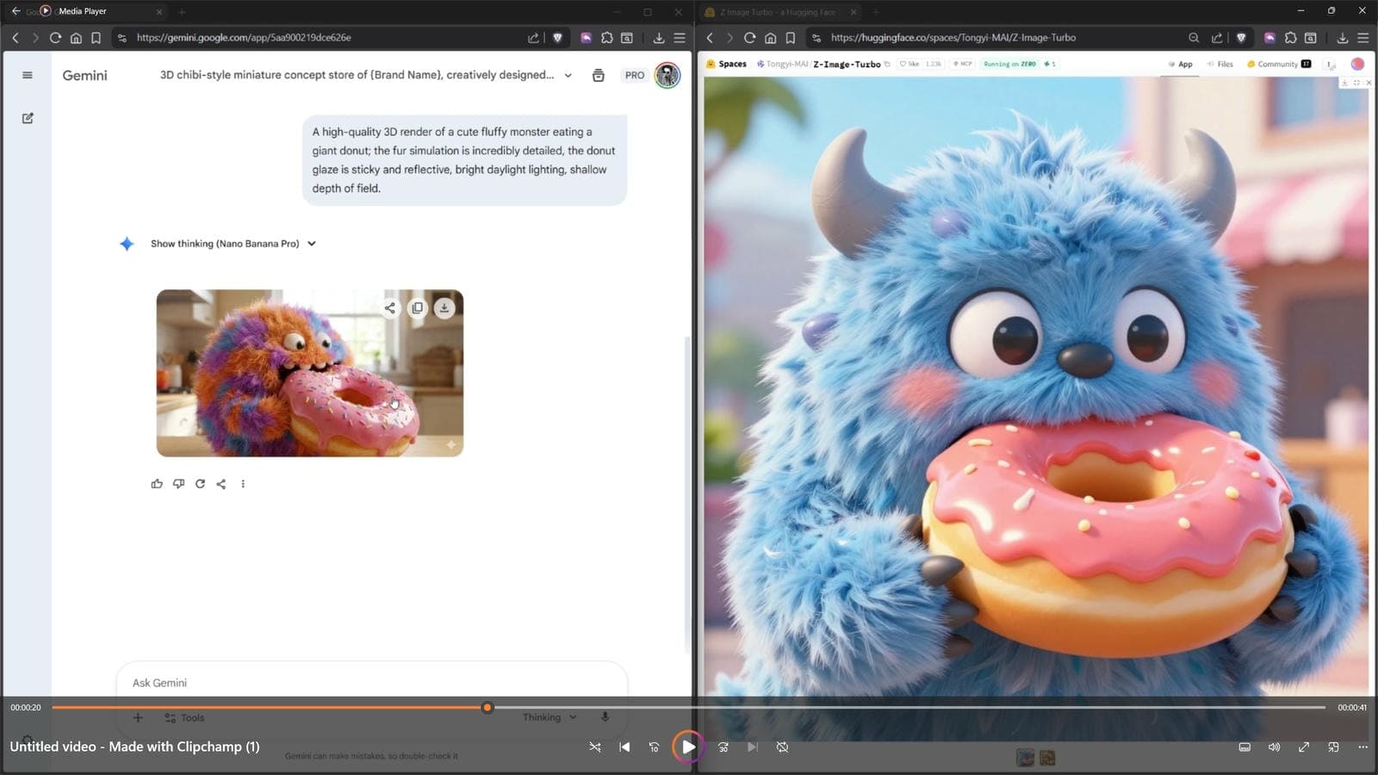Open the player's more options menu

pos(1362,747)
